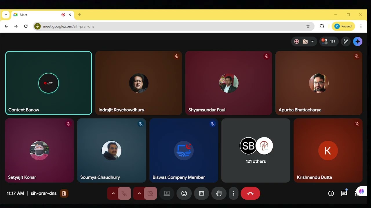
Task: Expand the dropdown arrow next to recording icons
Action: click(x=312, y=42)
